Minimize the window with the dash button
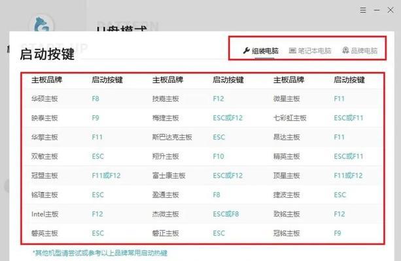Screen dimensions: 401x261 (x=377, y=10)
